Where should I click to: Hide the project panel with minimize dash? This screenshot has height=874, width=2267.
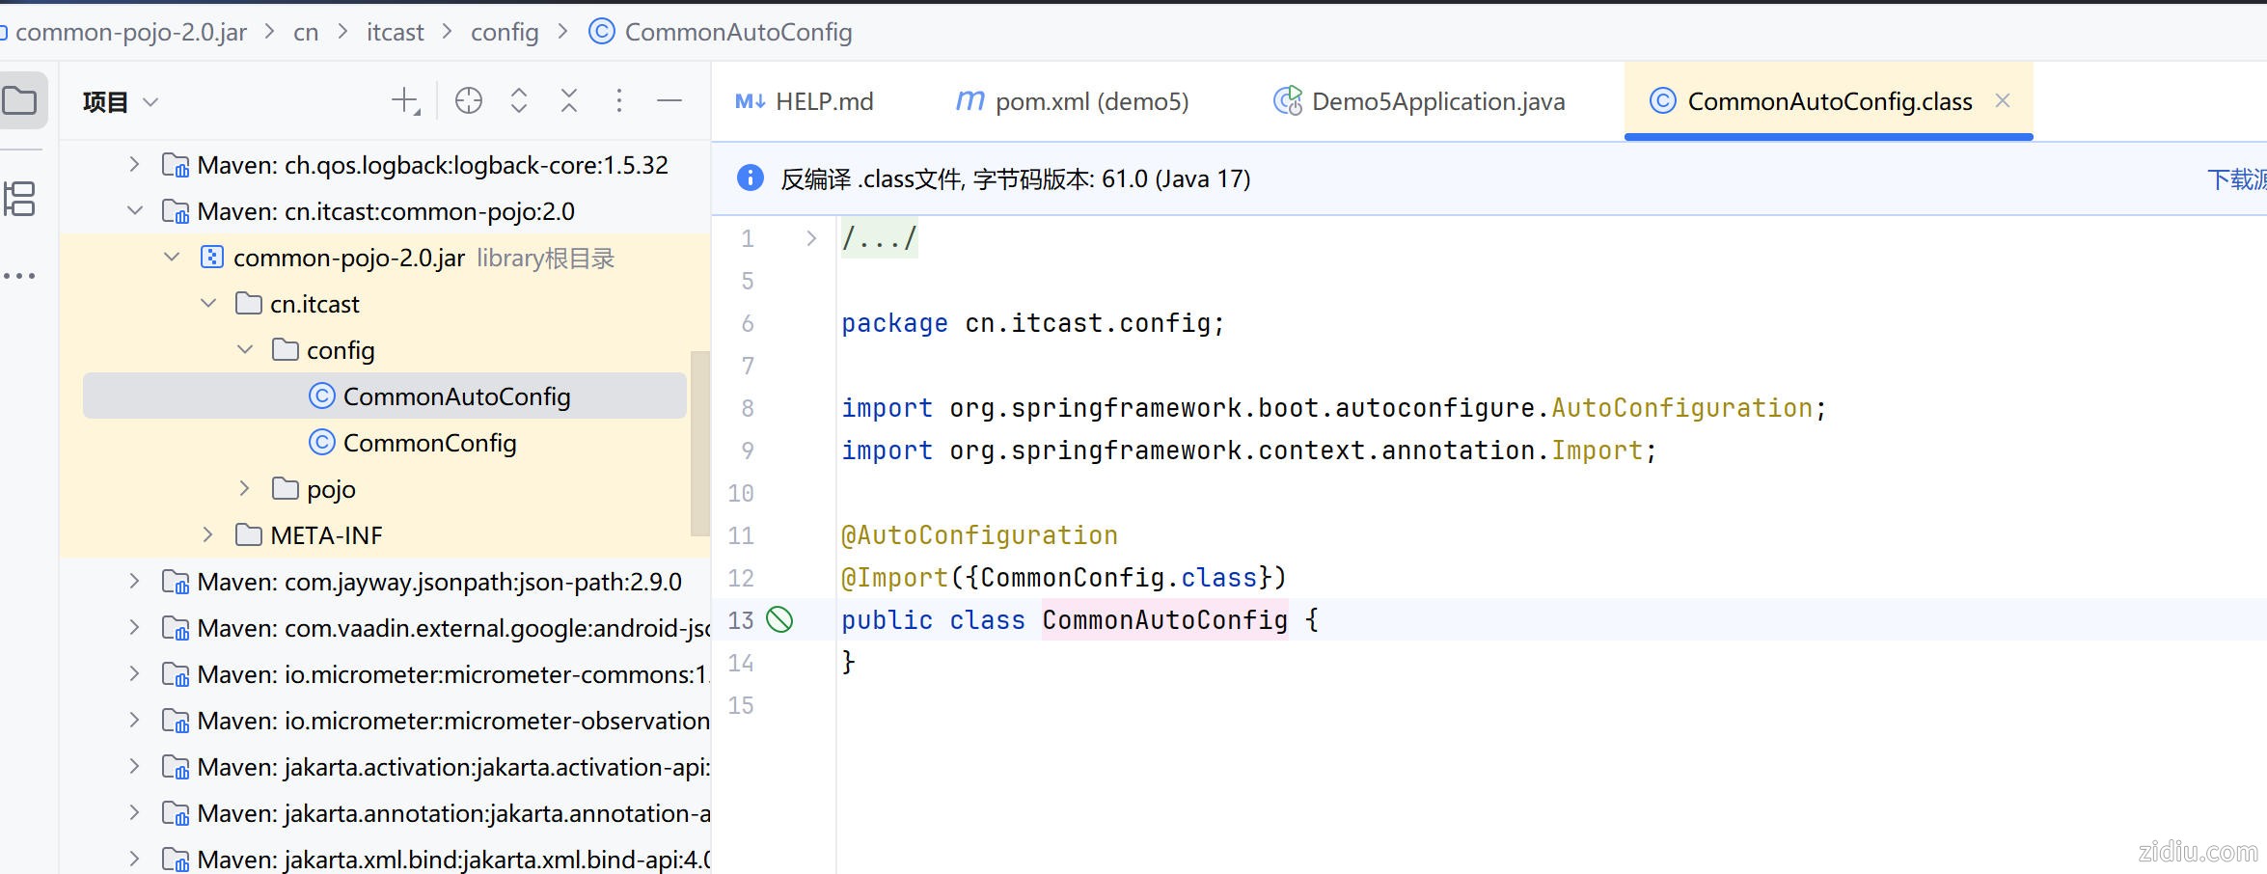pos(669,101)
